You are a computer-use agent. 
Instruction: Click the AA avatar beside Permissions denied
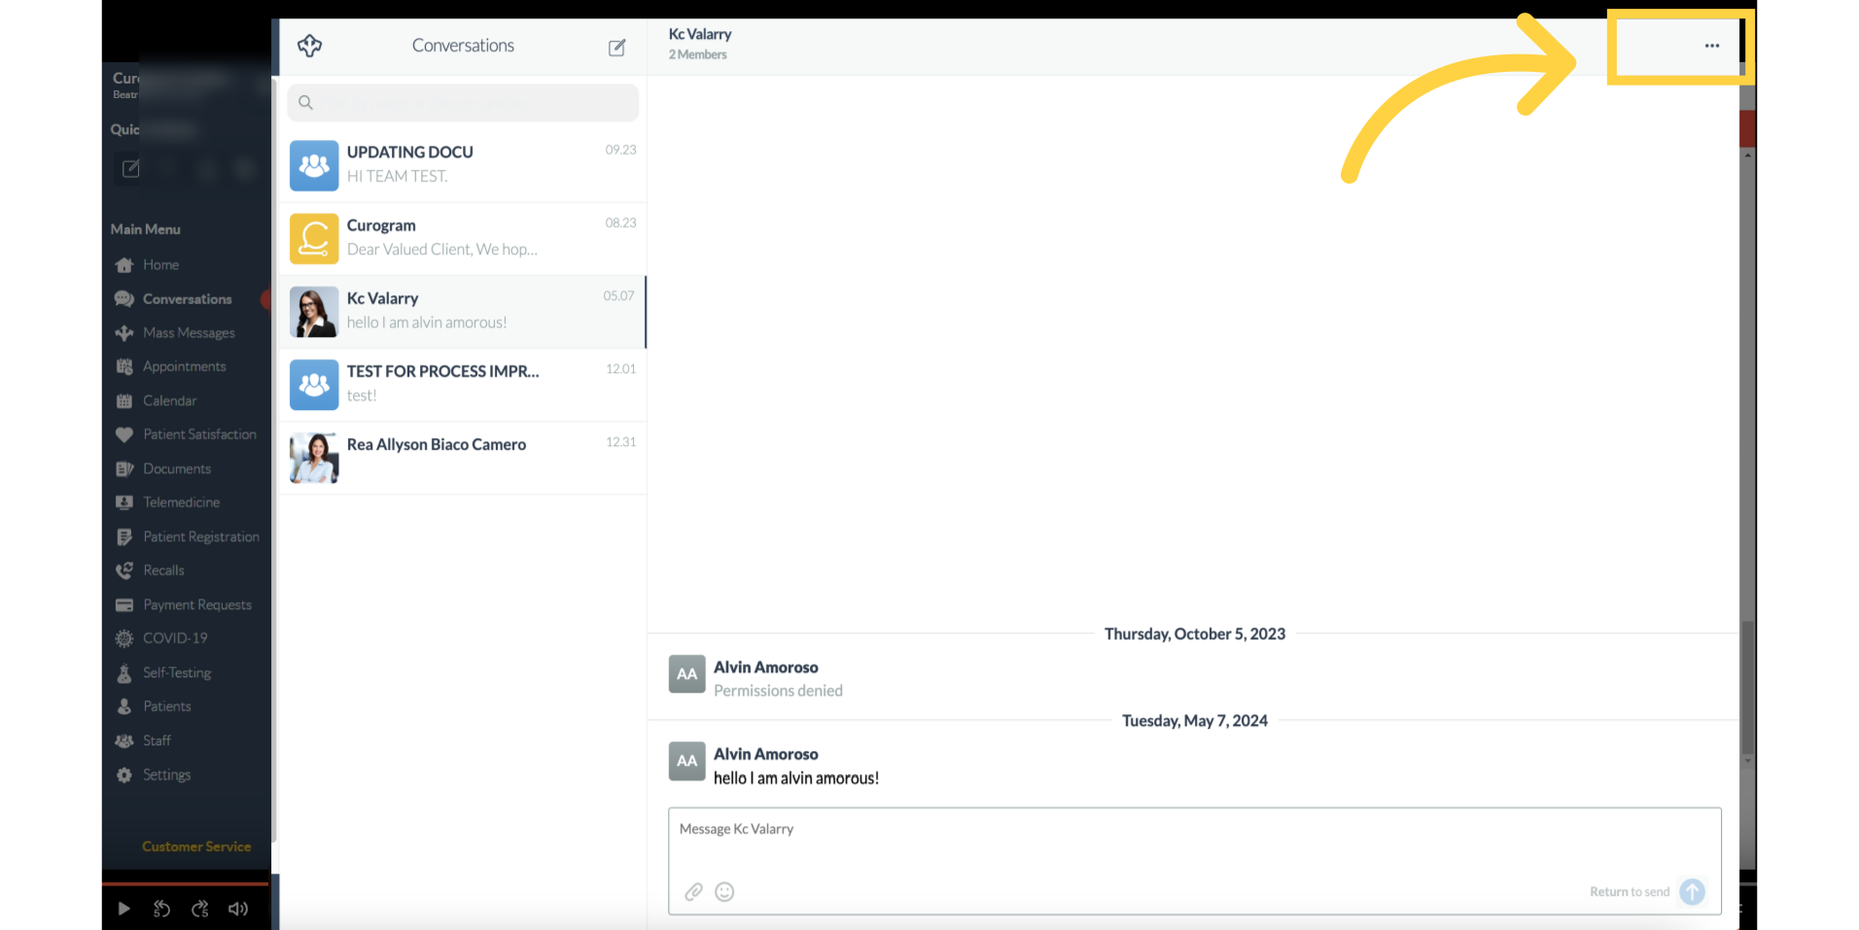coord(686,674)
